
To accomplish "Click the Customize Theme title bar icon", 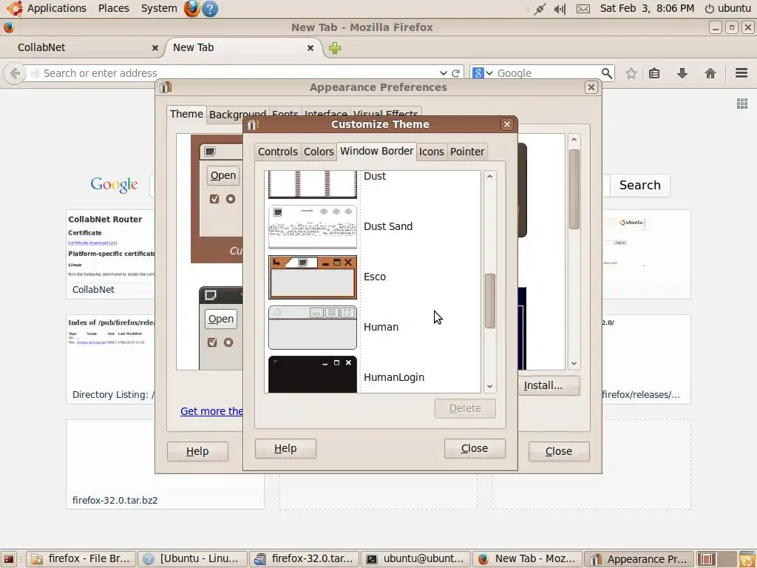I will (253, 124).
